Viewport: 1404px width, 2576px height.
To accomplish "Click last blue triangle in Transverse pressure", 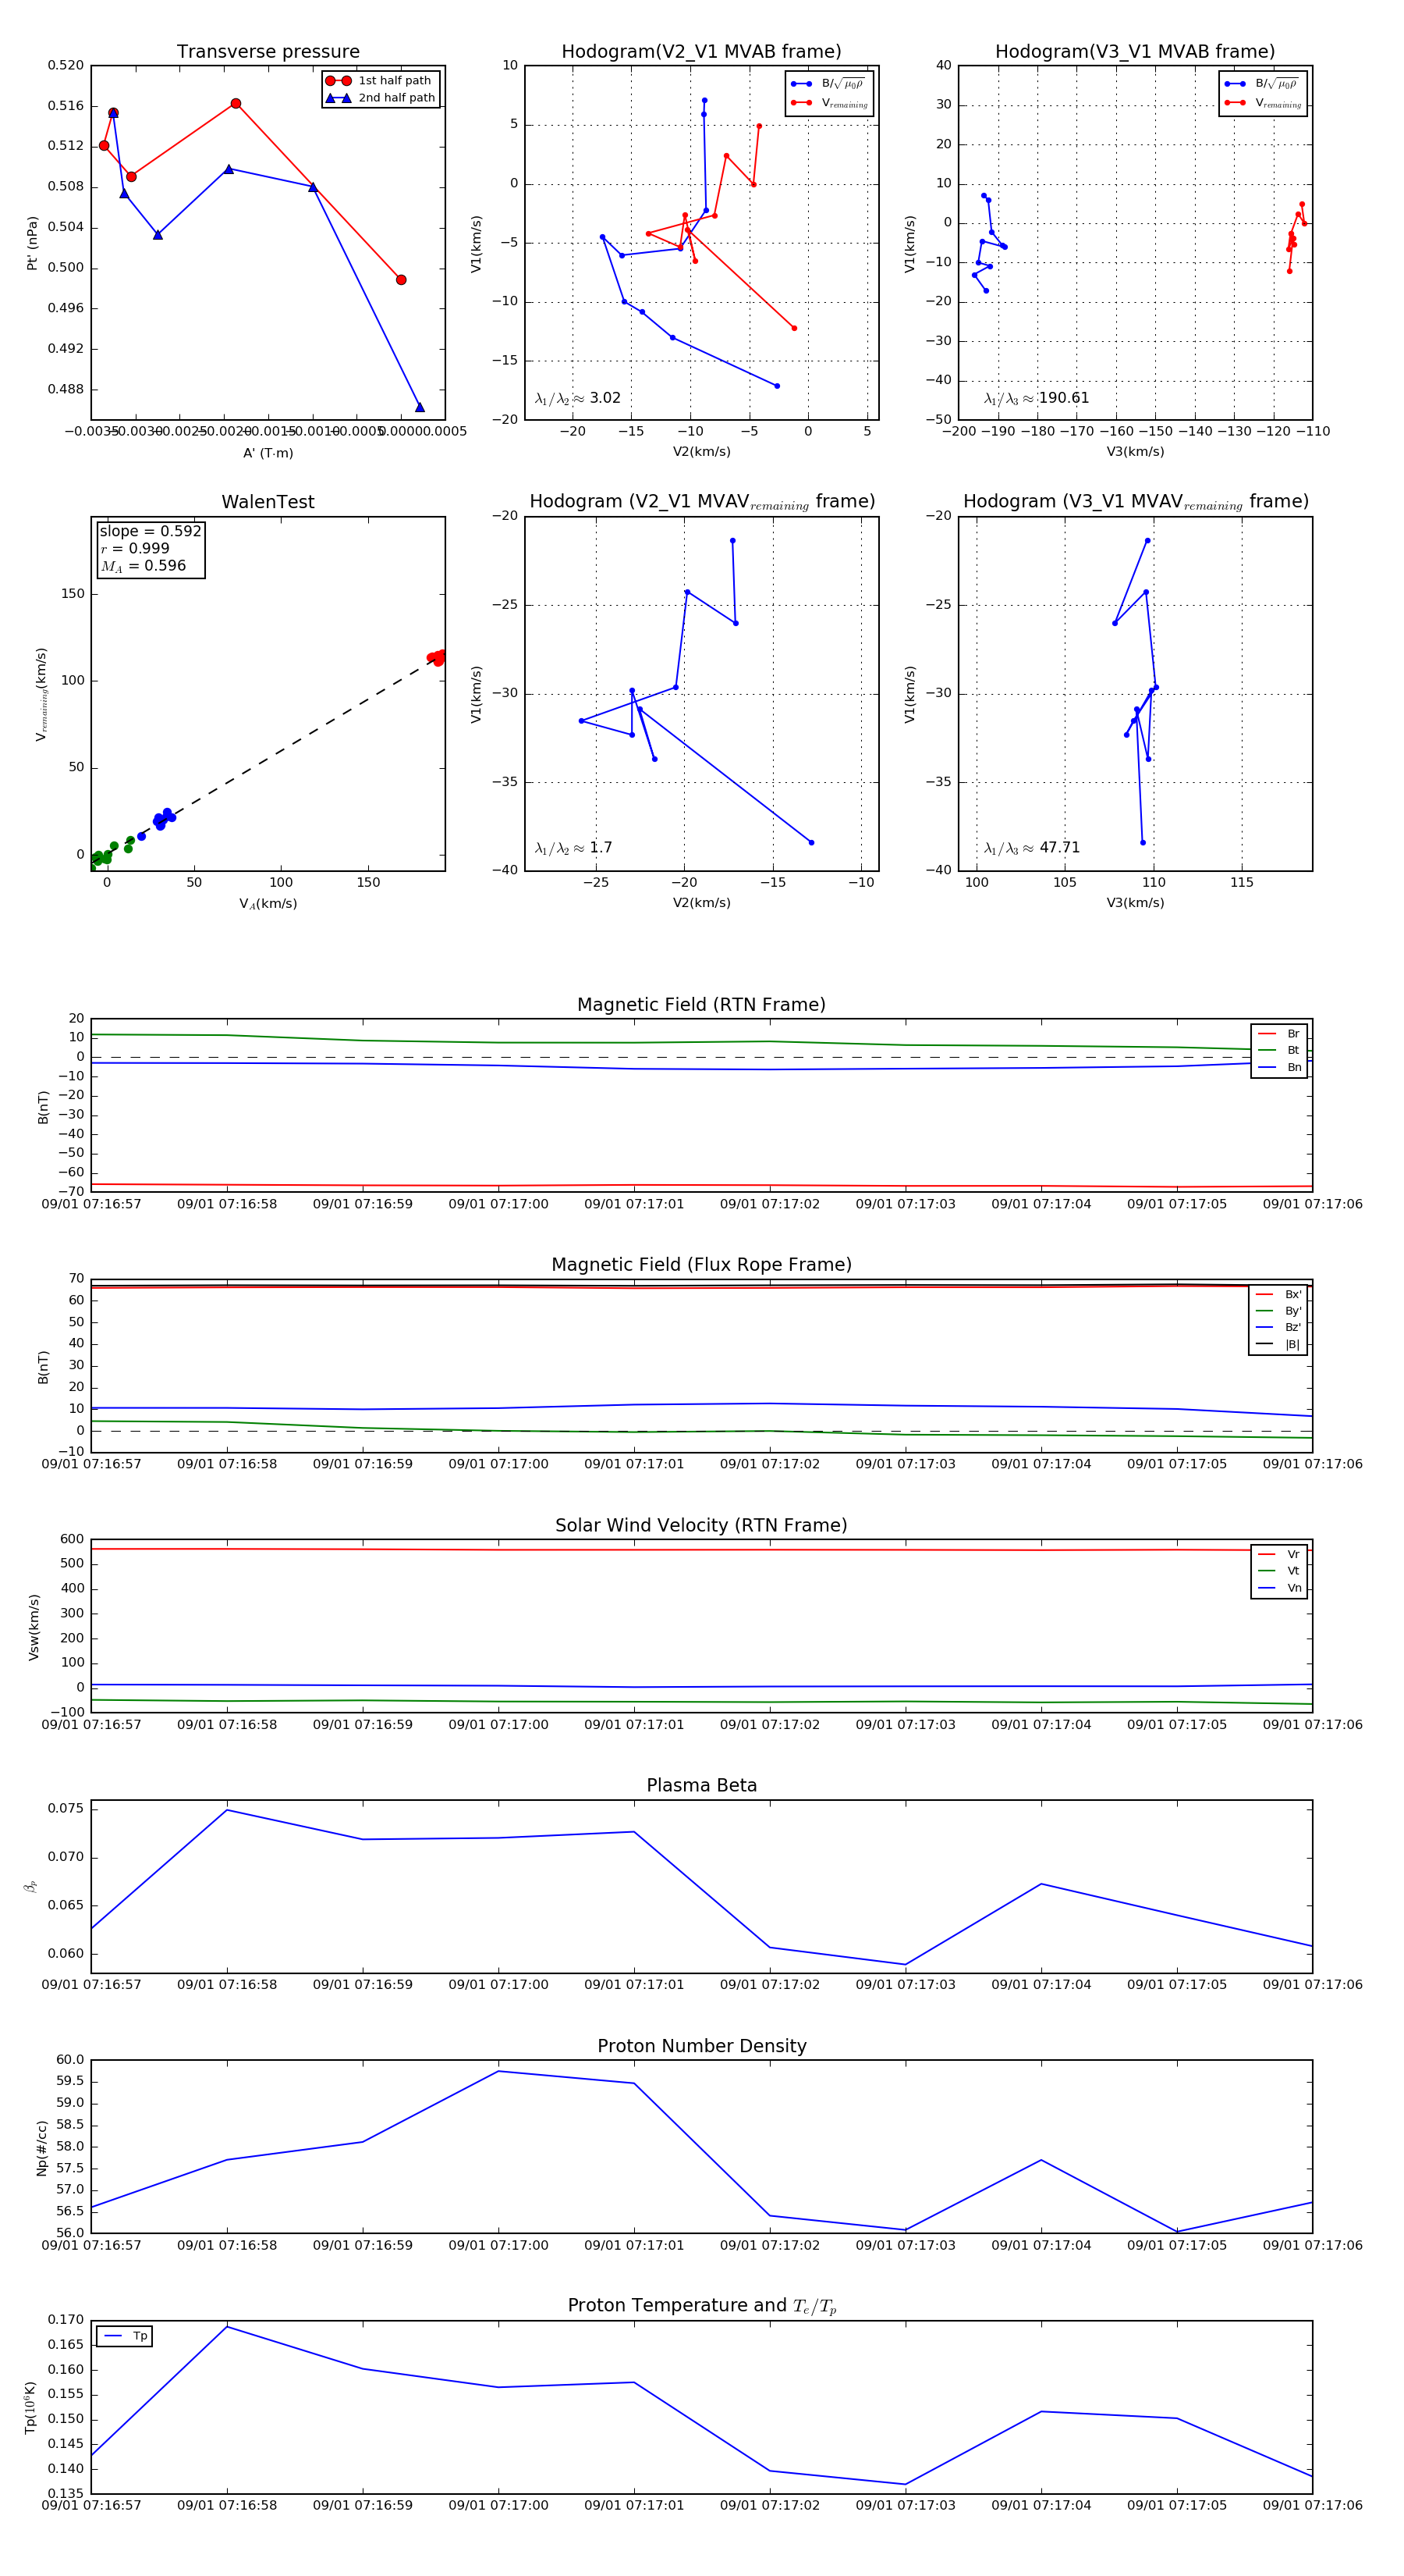I will pos(420,407).
